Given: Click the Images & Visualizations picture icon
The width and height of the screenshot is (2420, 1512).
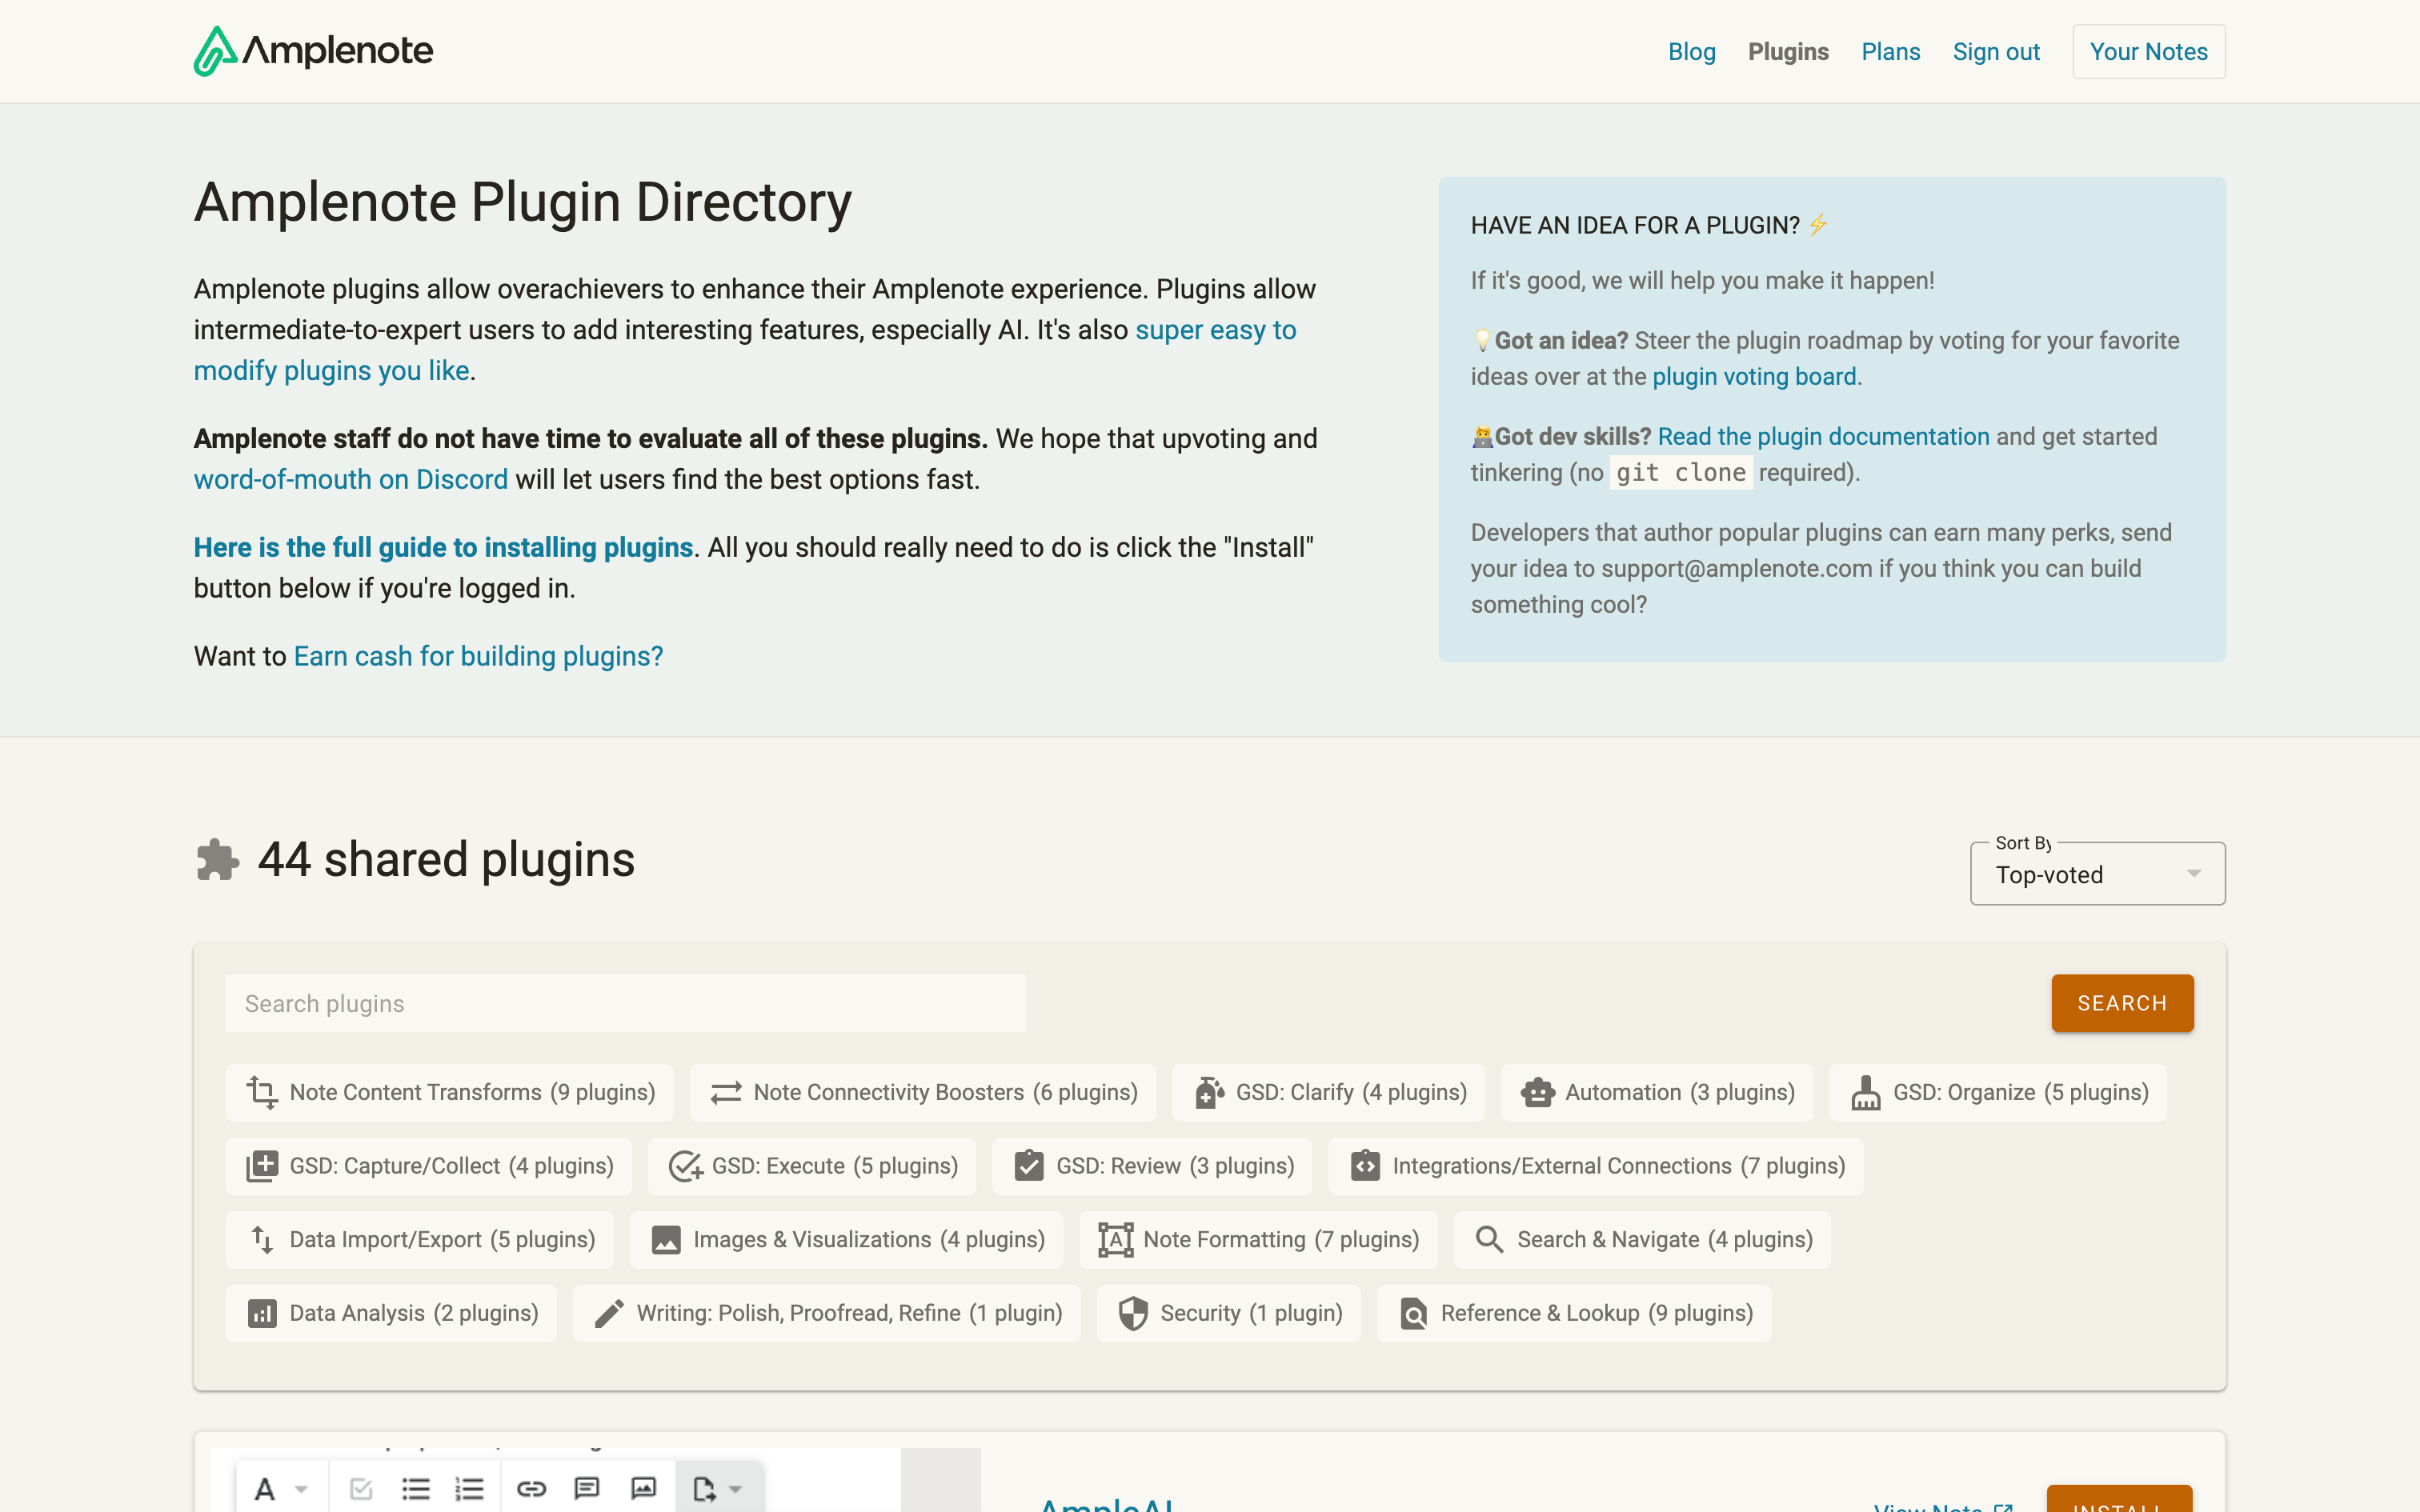Looking at the screenshot, I should point(666,1240).
